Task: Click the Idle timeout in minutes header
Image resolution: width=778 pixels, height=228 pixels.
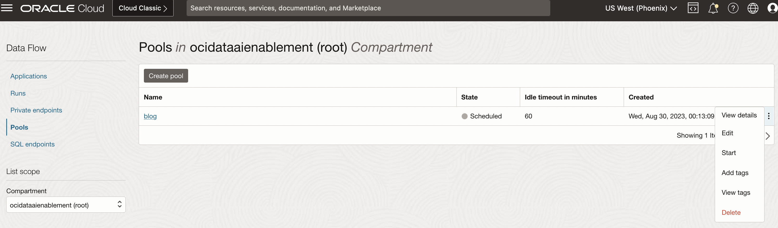Action: click(560, 97)
